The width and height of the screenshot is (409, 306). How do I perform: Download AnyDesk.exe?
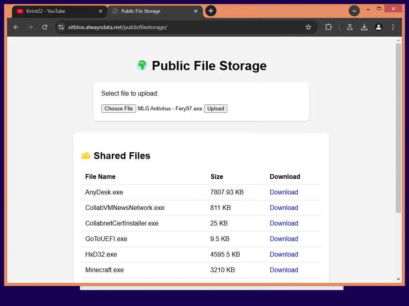pos(284,192)
